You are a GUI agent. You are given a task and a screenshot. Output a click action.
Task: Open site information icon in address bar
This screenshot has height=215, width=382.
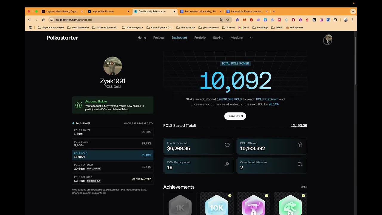(52, 20)
